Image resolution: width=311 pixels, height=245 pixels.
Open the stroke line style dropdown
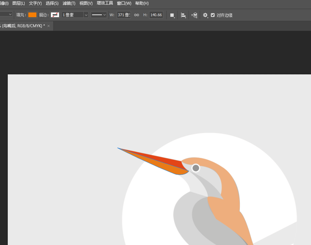(x=98, y=15)
